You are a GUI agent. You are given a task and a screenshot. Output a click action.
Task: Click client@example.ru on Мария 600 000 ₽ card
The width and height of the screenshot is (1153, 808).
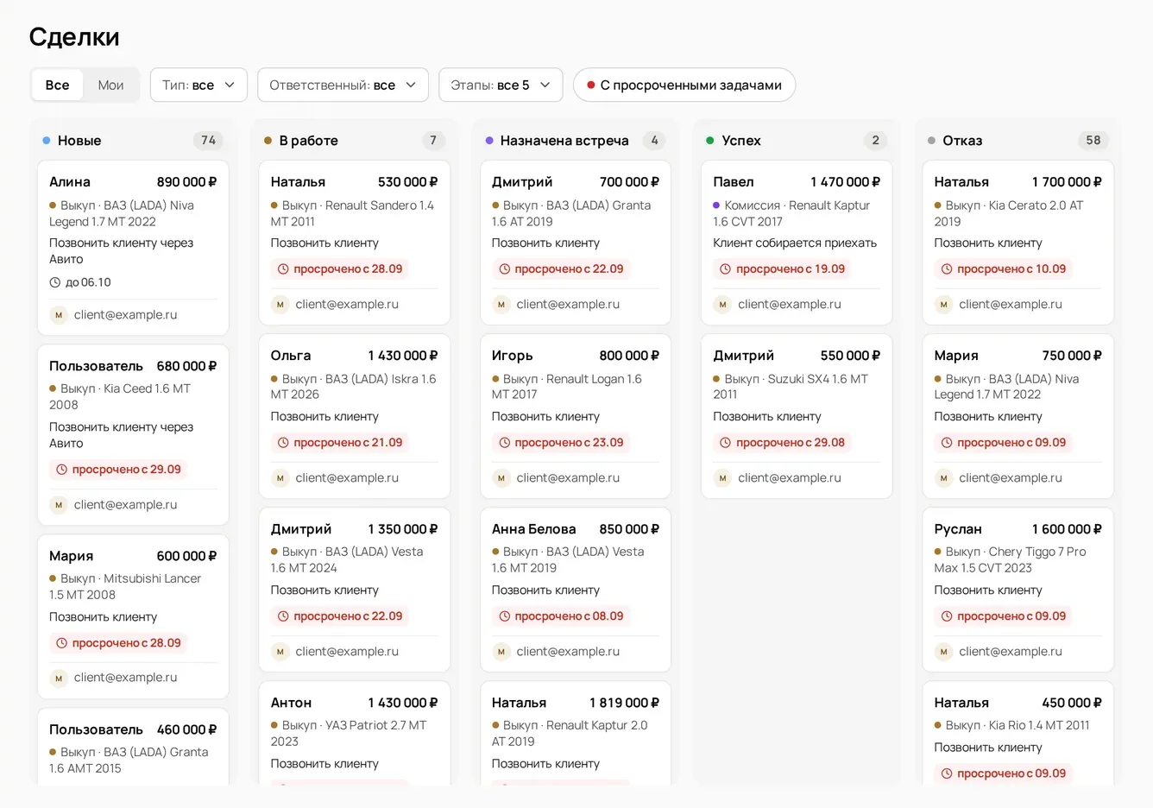[x=126, y=678]
